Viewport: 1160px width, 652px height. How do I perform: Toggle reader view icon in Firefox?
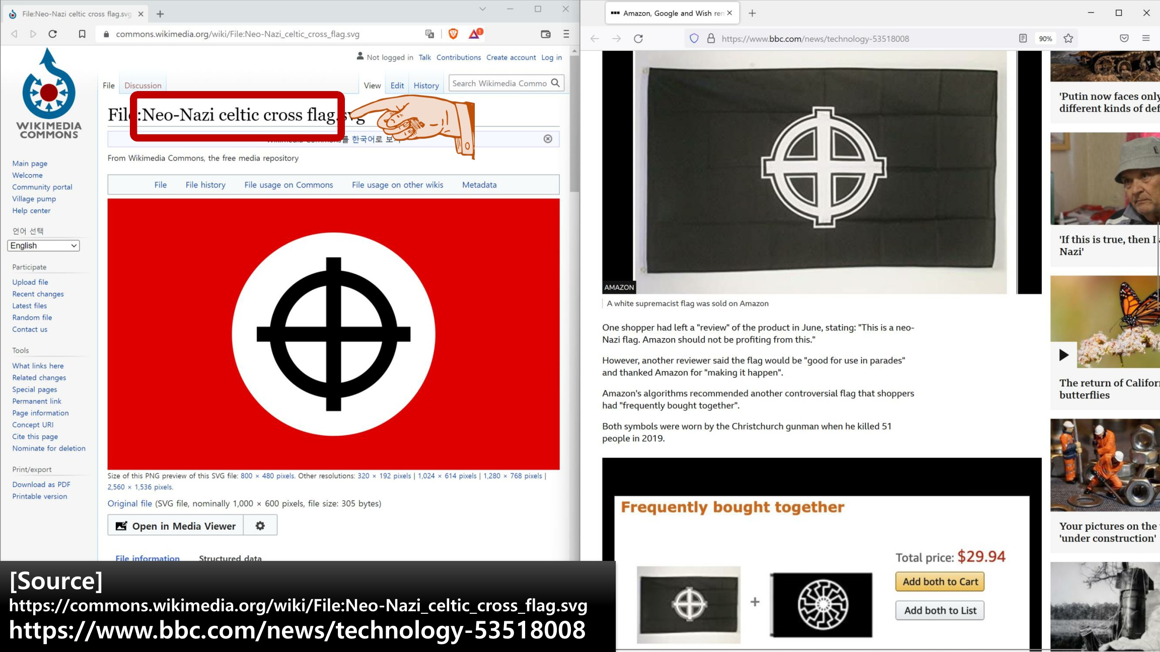pos(1023,38)
